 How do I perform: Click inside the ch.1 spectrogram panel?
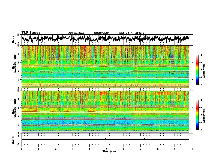point(105,67)
